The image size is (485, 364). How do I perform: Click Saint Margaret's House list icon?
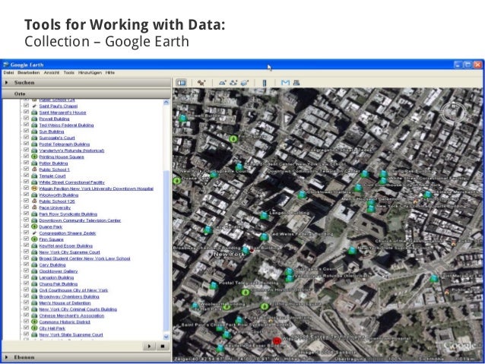(x=34, y=112)
